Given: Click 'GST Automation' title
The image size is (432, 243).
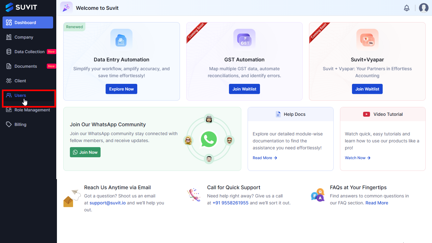Looking at the screenshot, I should tap(244, 59).
